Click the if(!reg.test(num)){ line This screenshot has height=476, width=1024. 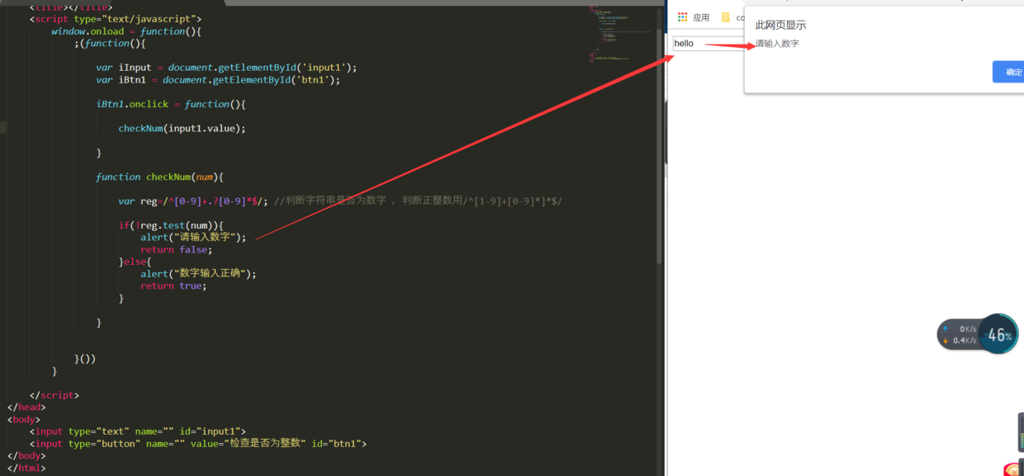(171, 225)
